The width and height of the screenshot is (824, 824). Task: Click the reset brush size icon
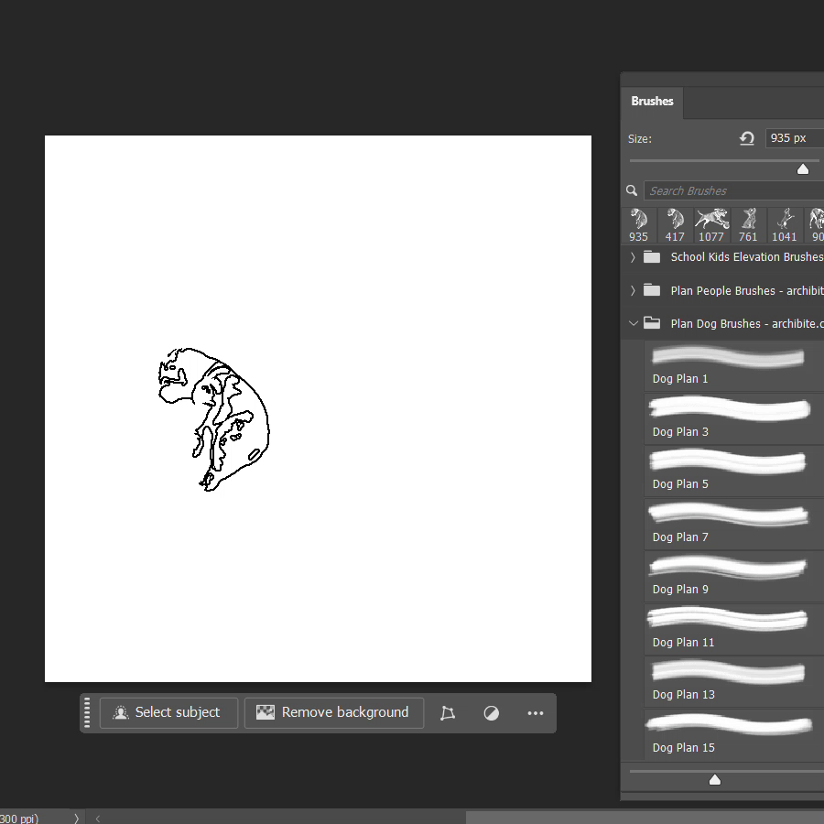pos(747,138)
